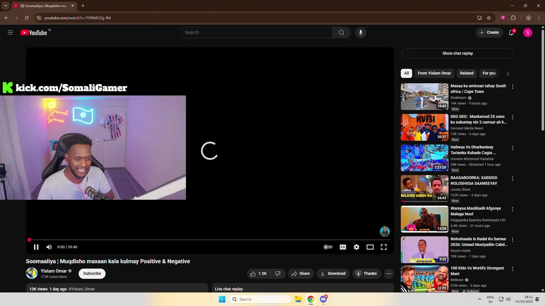The image size is (545, 306).
Task: Click the search magnifier button
Action: 341,33
